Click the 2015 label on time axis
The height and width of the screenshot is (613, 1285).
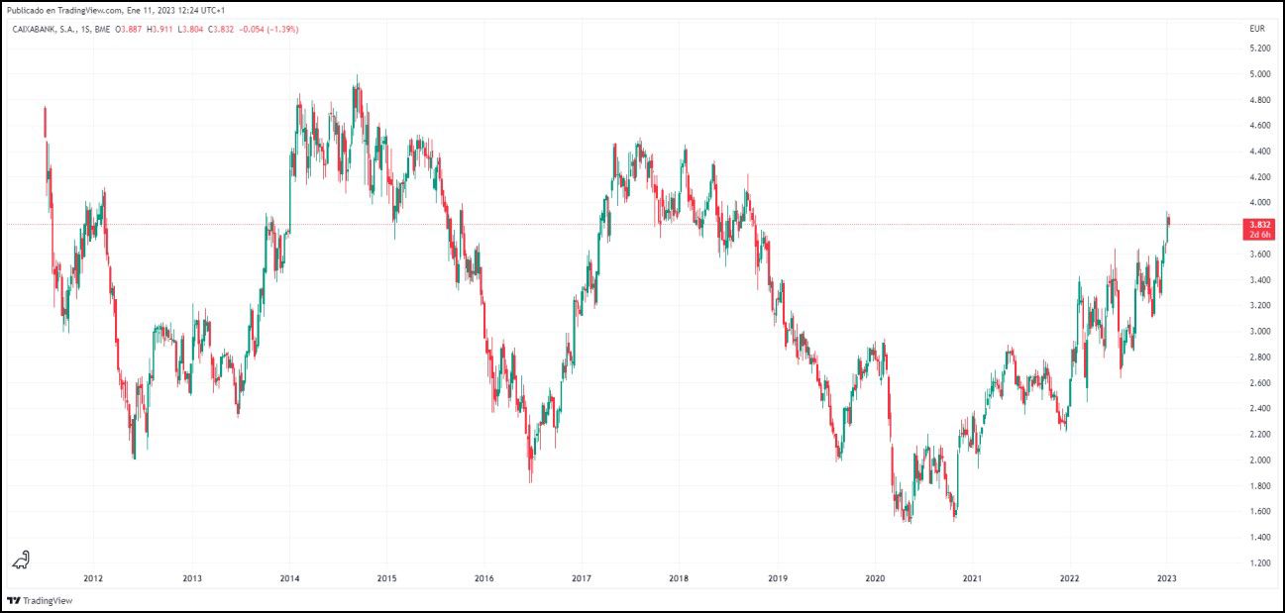point(386,578)
